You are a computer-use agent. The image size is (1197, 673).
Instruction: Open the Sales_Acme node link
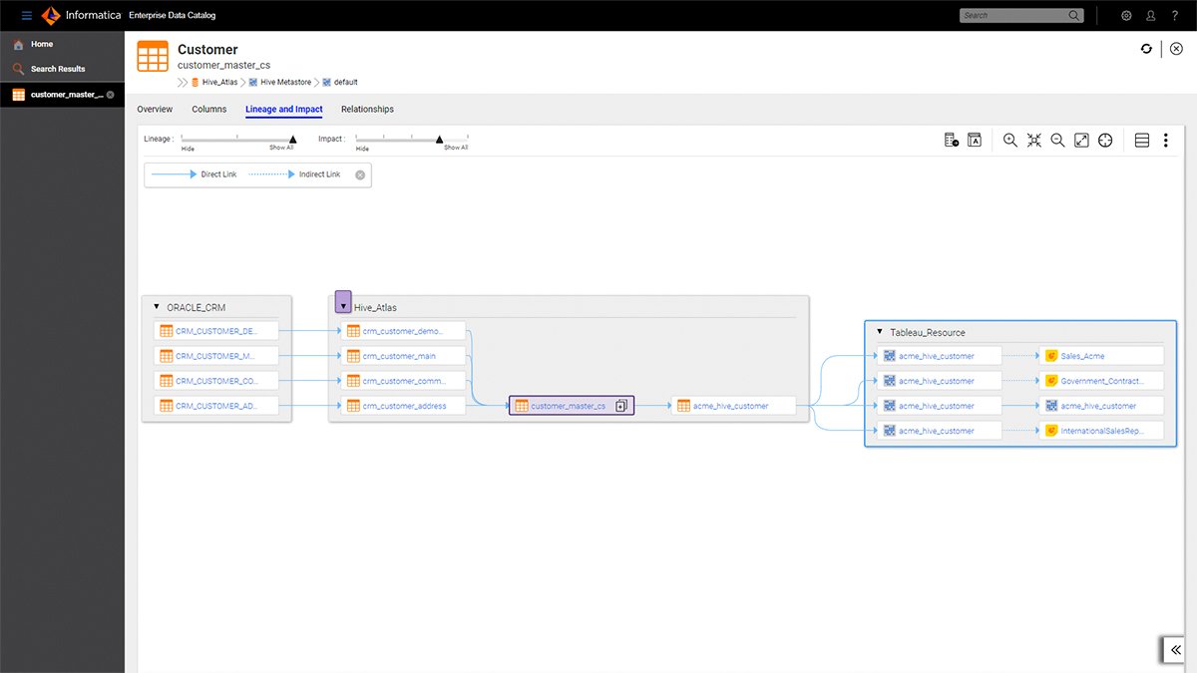(x=1082, y=356)
